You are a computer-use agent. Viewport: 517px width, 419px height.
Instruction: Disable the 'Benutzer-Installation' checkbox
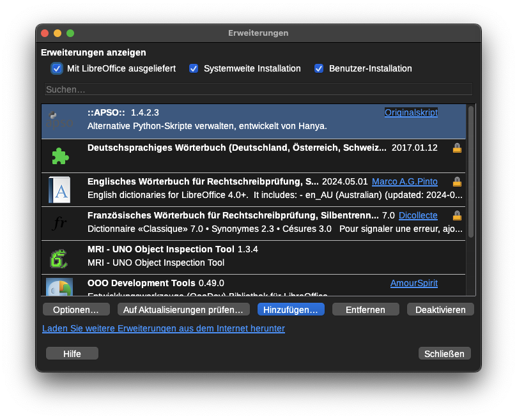319,68
